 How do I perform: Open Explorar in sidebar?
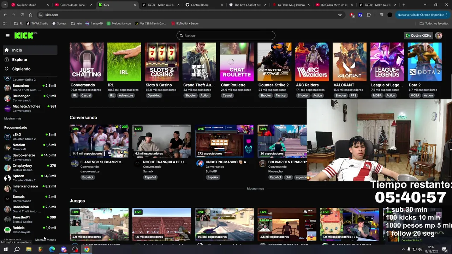29,60
